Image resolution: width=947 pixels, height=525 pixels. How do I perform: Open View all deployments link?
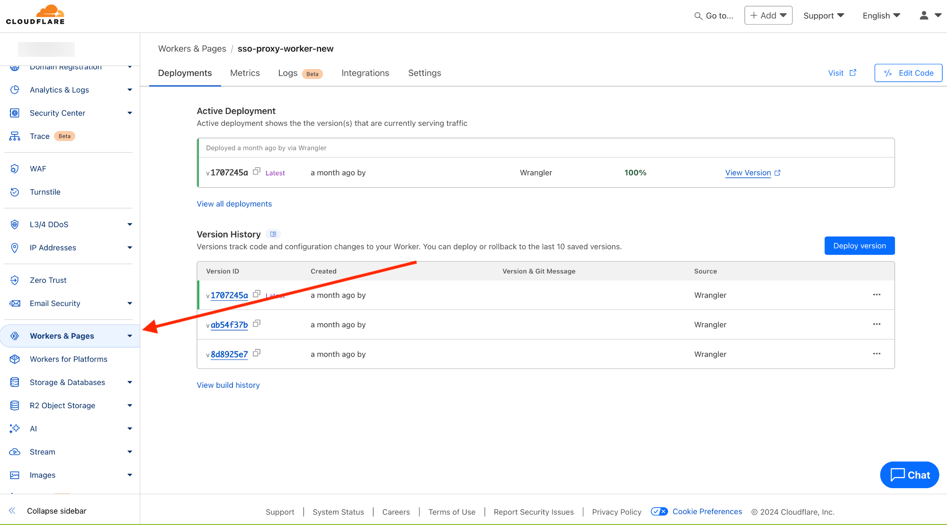point(234,204)
